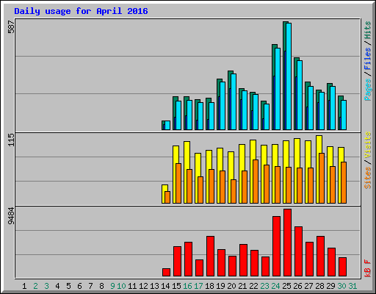The width and height of the screenshot is (376, 294).
Task: Click day label 4 on the axis
Action: (x=57, y=286)
